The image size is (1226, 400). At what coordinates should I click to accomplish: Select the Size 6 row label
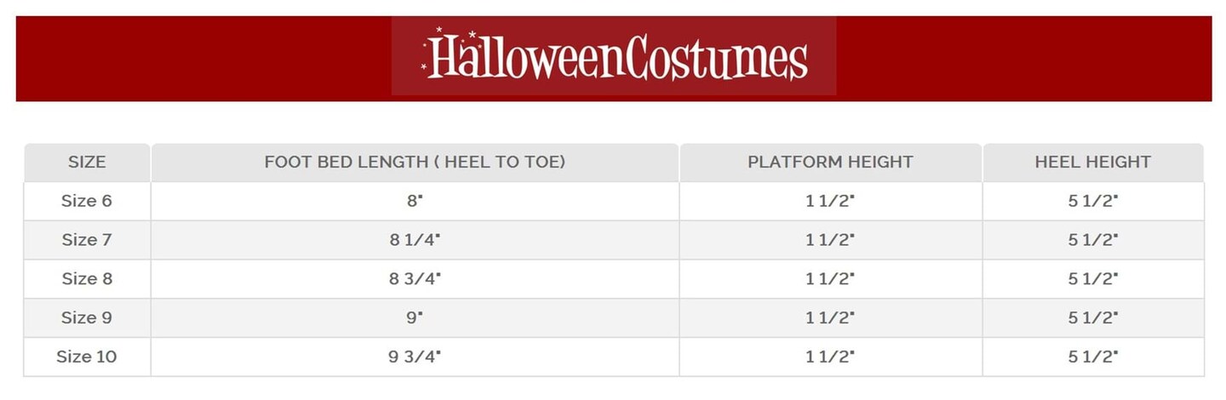(x=87, y=201)
